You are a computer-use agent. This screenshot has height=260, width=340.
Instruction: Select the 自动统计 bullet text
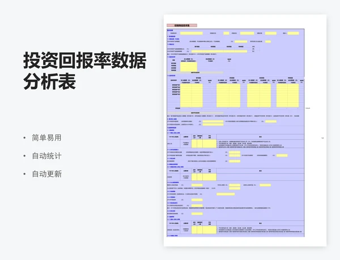pos(46,156)
